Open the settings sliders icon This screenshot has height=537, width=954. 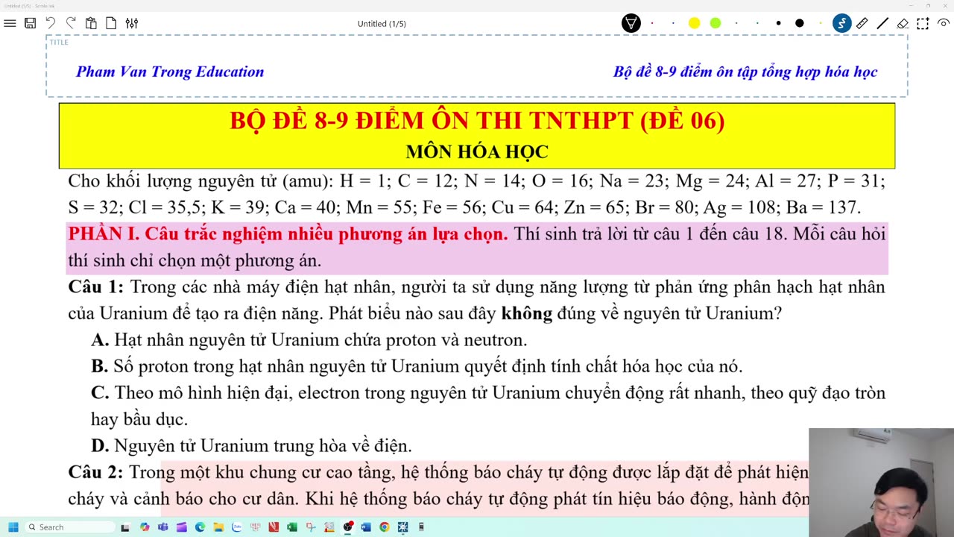tap(132, 23)
